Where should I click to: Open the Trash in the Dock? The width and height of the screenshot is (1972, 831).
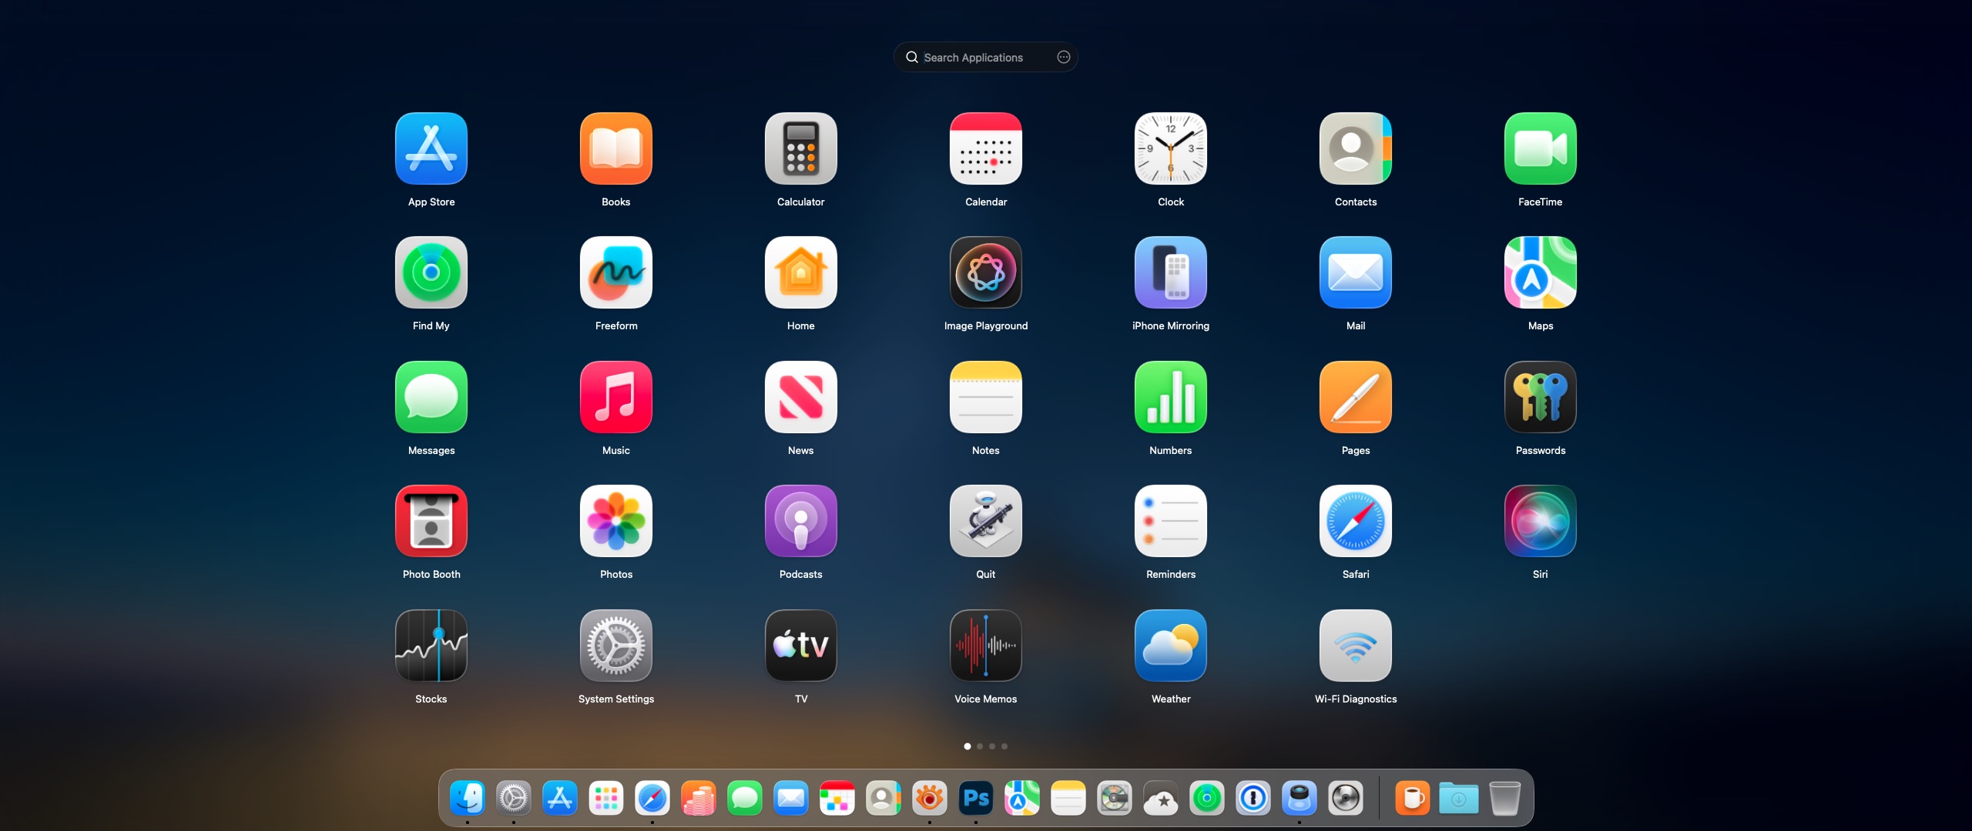pyautogui.click(x=1504, y=799)
